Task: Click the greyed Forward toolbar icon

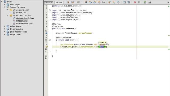Action: (79, 2)
